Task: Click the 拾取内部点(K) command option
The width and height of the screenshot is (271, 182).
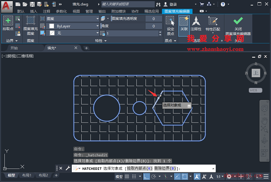Action: pyautogui.click(x=139, y=168)
